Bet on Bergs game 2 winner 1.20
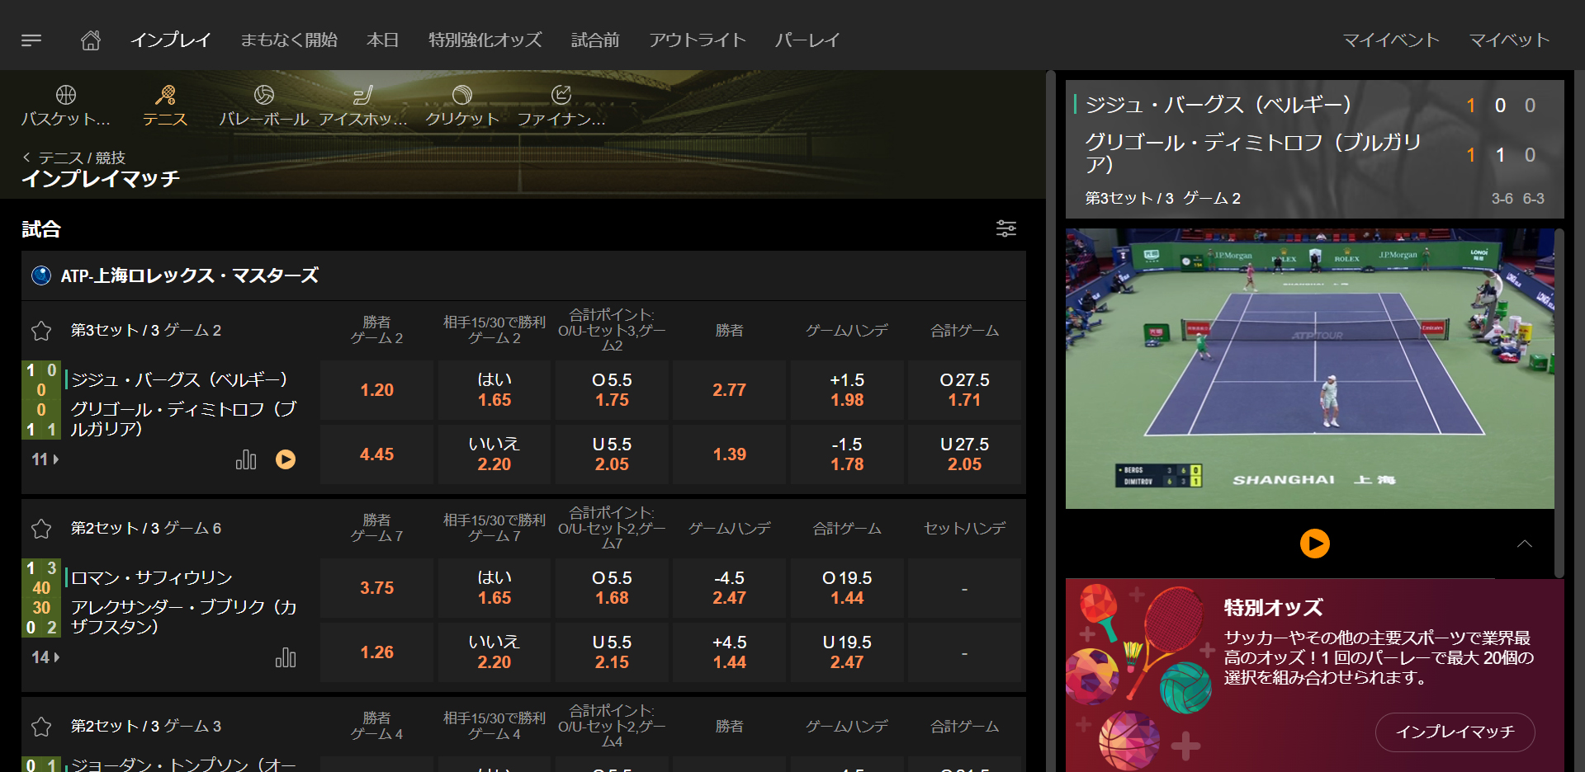Screen dimensions: 1585x772 pyautogui.click(x=377, y=390)
